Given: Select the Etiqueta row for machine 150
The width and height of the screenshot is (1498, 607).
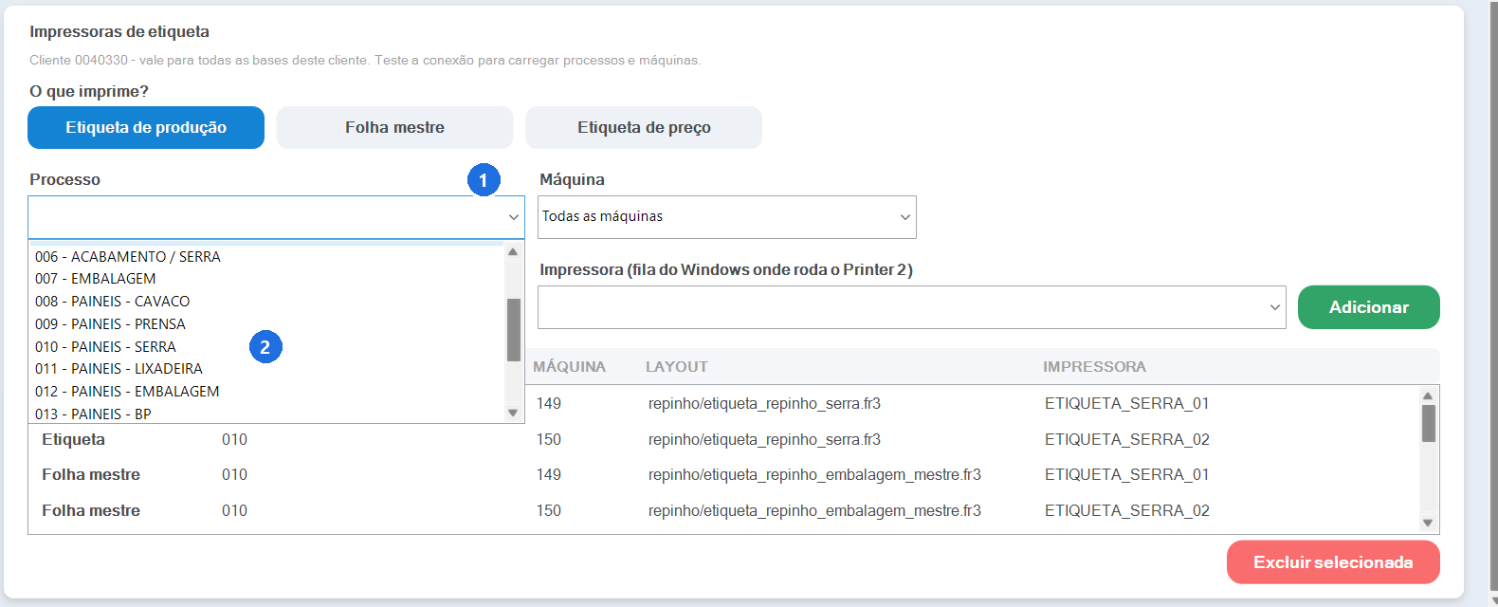Looking at the screenshot, I should (723, 440).
